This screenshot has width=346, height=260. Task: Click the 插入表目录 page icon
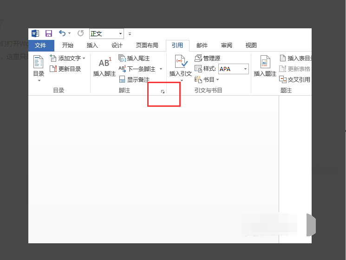(x=283, y=58)
